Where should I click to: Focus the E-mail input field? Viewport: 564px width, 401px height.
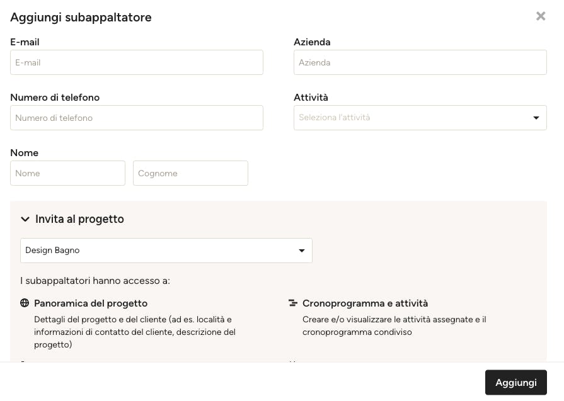[x=137, y=62]
